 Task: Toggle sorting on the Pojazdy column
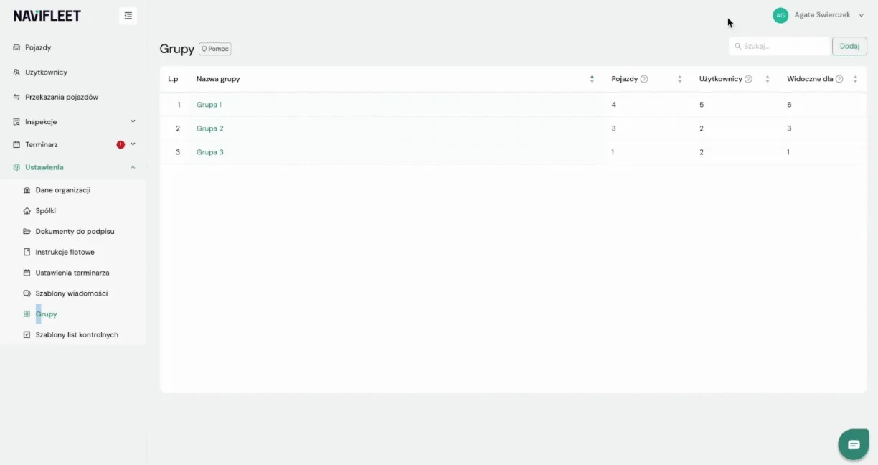(679, 79)
